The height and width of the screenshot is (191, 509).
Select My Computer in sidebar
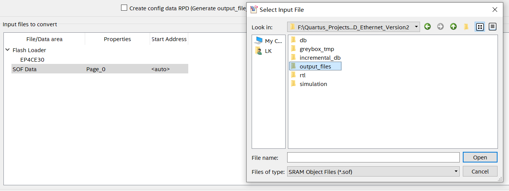(269, 41)
